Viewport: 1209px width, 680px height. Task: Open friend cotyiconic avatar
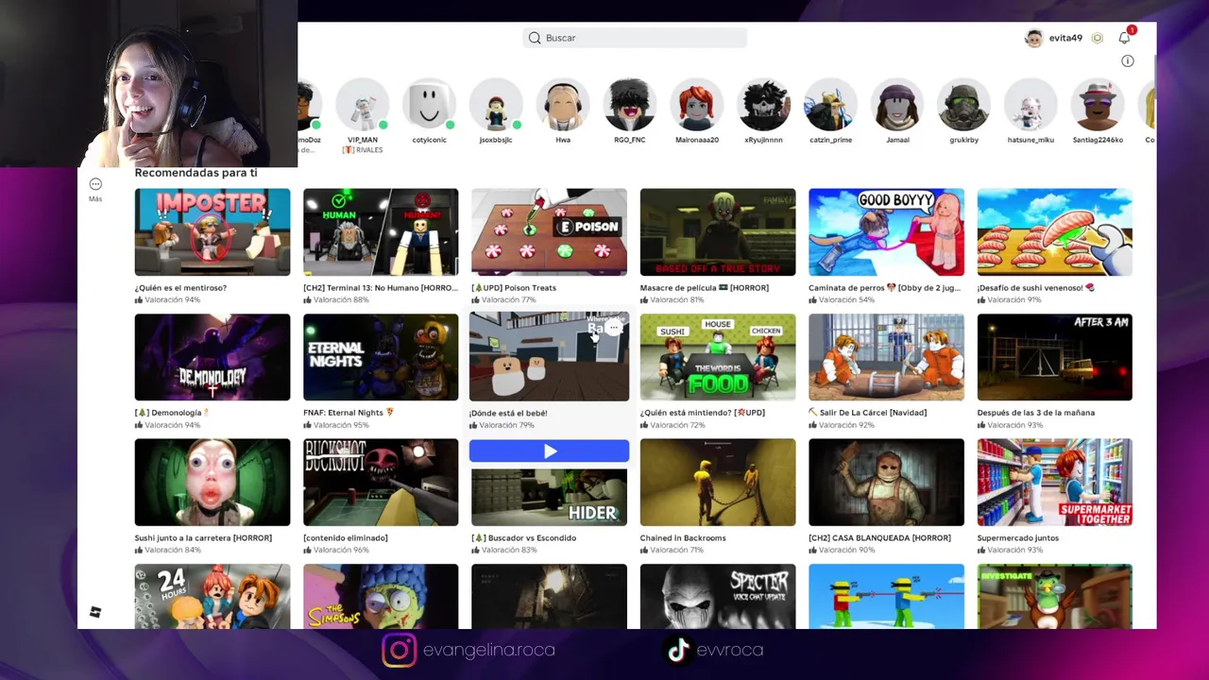point(429,105)
